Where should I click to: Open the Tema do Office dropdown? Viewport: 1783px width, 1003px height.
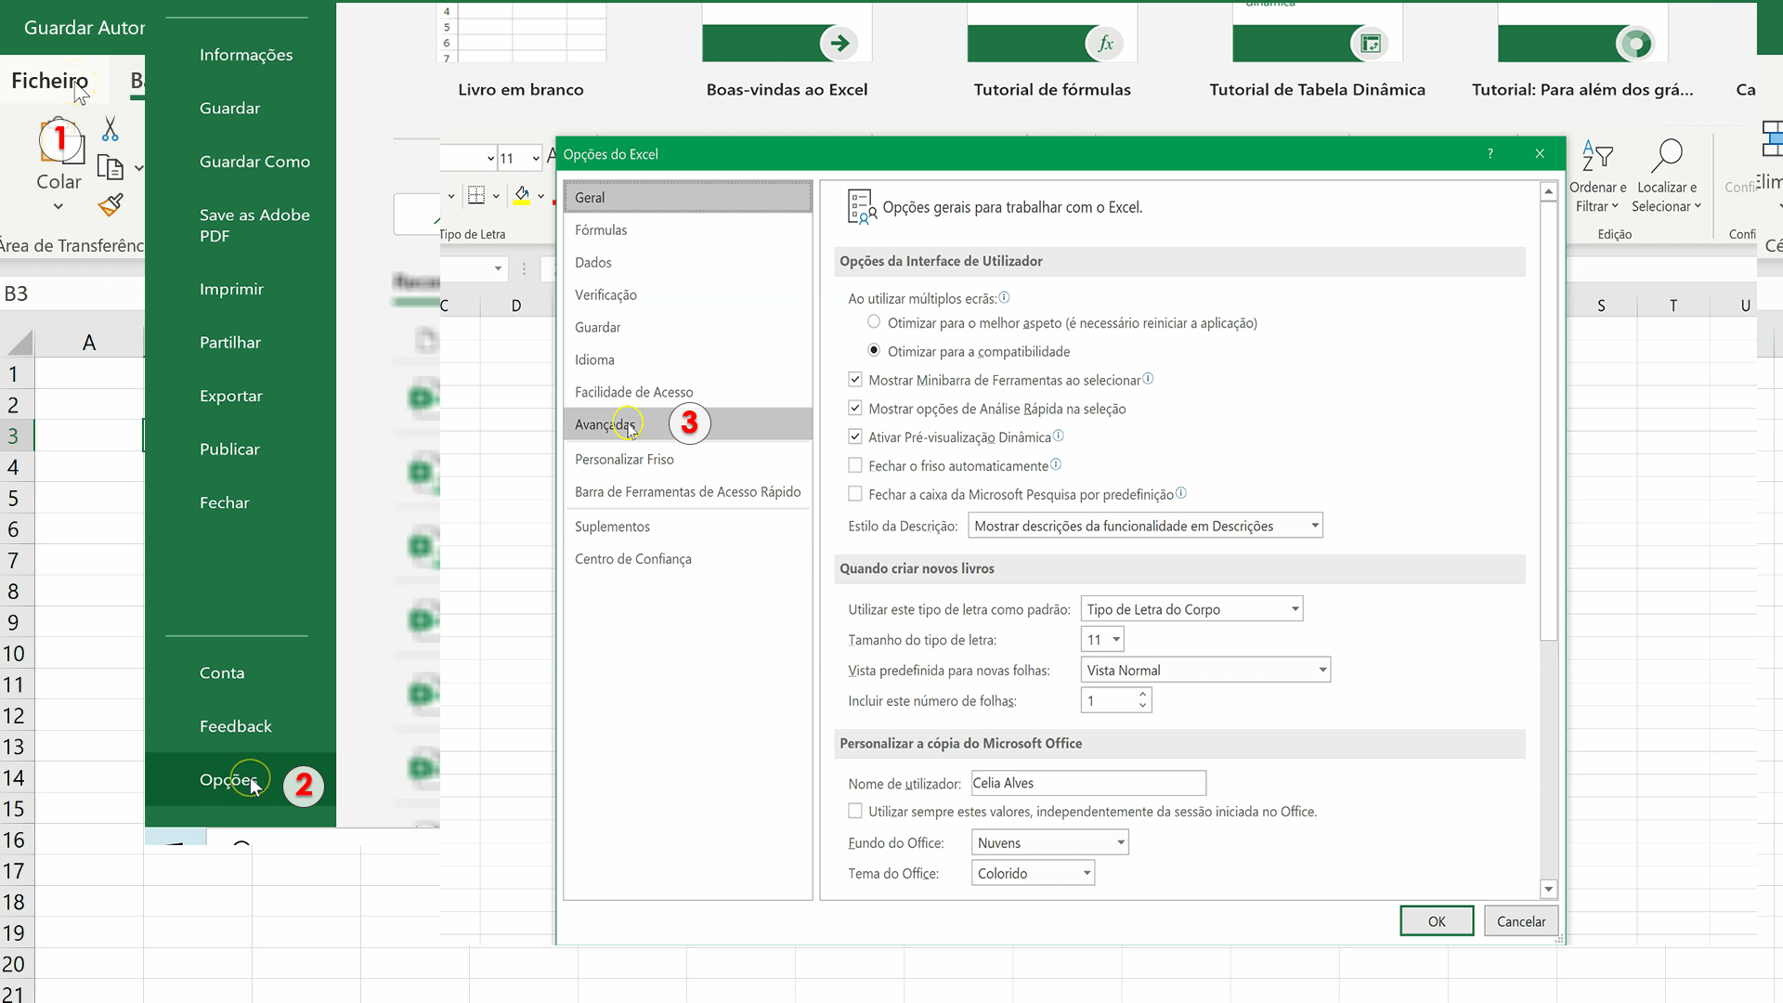coord(1033,873)
